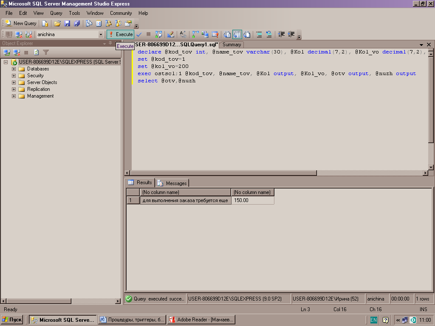The image size is (435, 326).
Task: Open the File menu
Action: pos(9,13)
